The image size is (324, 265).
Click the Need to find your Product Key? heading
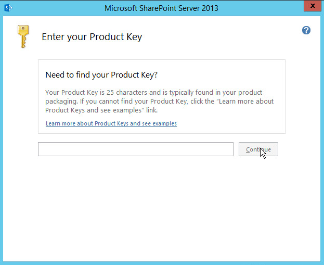[101, 75]
